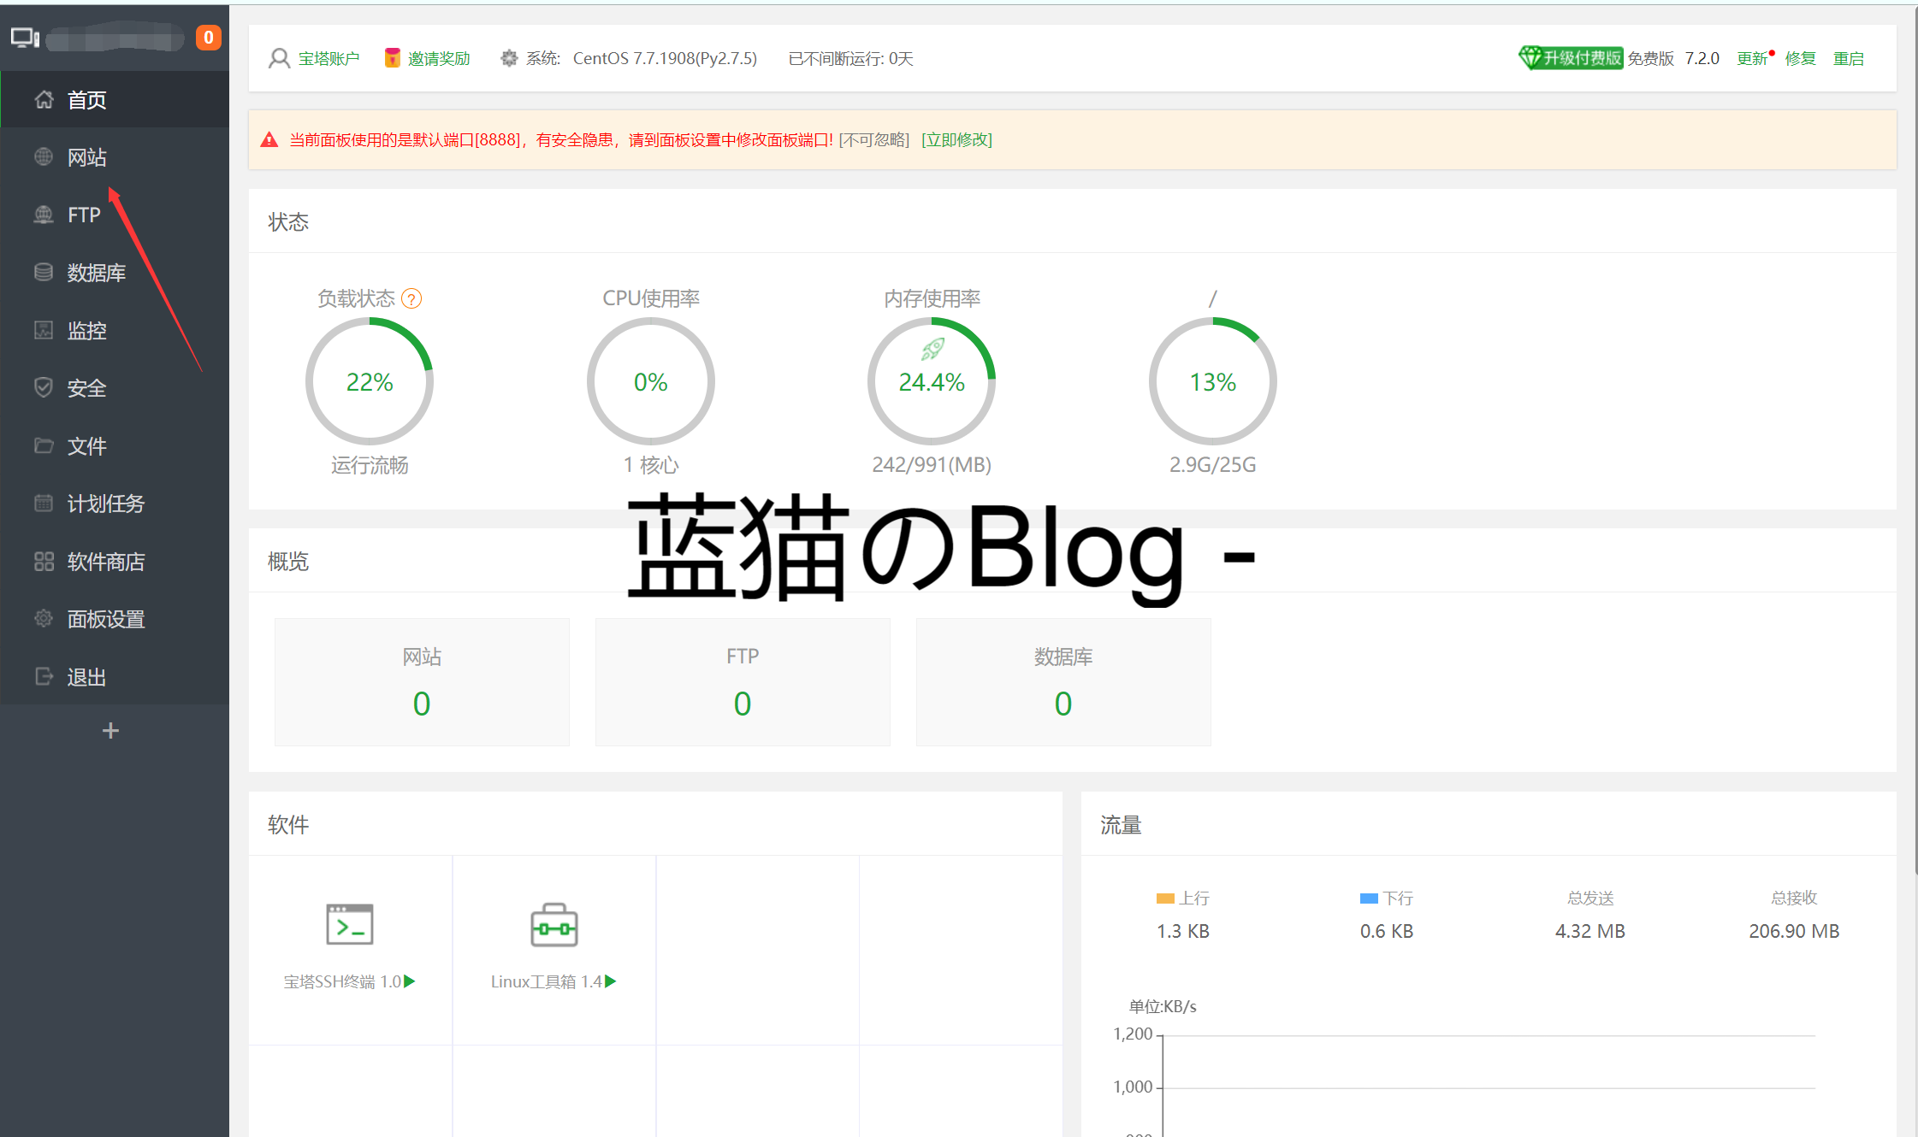Go to 软件商店 in sidebar
Screen dimensions: 1918x1137
point(105,562)
